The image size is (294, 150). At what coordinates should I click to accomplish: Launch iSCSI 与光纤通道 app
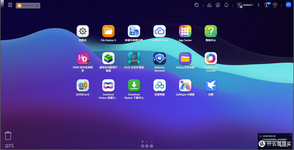pyautogui.click(x=134, y=58)
